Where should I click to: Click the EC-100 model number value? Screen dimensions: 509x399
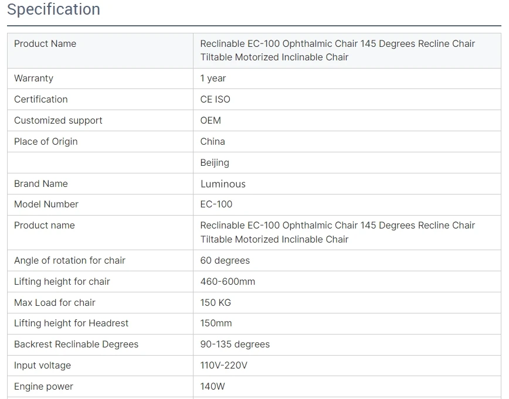(x=216, y=204)
